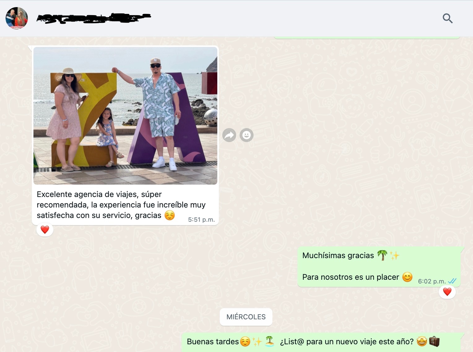
Task: Click the smiling emoji after "un placer"
Action: click(407, 277)
